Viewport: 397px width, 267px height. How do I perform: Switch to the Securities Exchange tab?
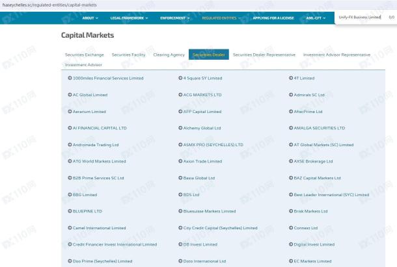[85, 55]
